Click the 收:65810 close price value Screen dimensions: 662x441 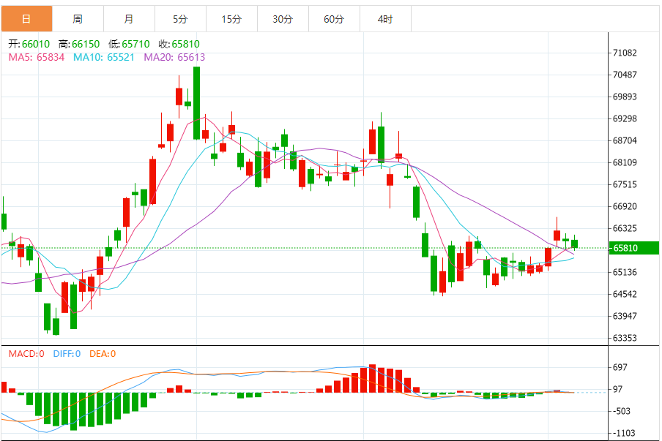179,44
